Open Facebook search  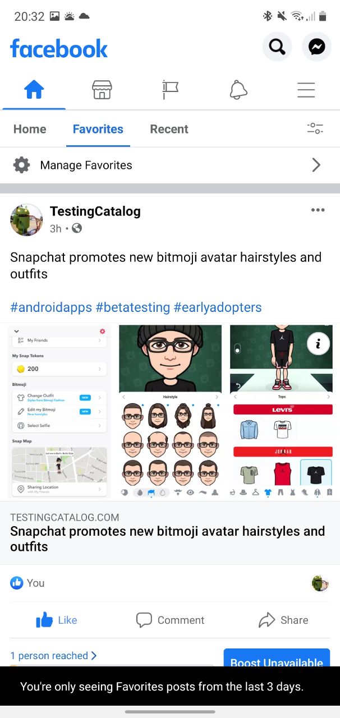point(277,47)
